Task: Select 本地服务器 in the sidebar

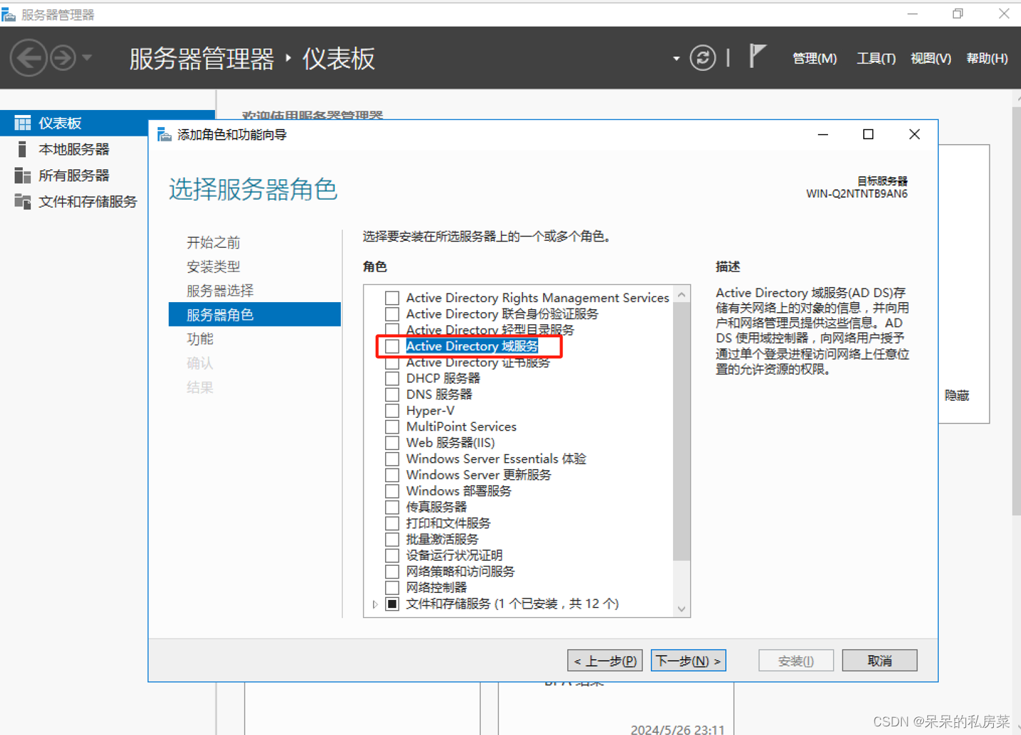Action: point(74,149)
